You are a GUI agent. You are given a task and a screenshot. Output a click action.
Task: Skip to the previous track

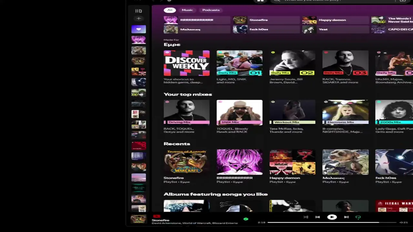(317, 217)
